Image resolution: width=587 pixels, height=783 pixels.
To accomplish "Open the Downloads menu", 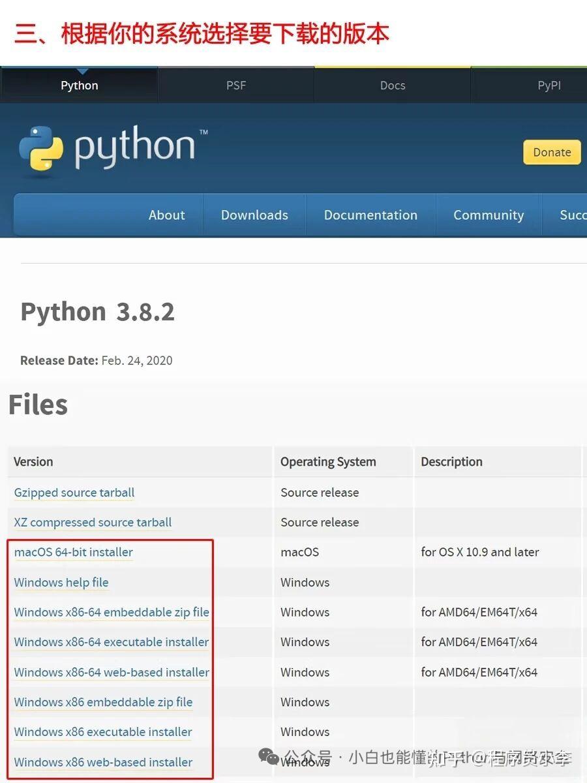I will coord(254,215).
